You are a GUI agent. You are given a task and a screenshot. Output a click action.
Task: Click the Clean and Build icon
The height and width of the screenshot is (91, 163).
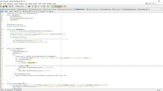tap(35, 6)
